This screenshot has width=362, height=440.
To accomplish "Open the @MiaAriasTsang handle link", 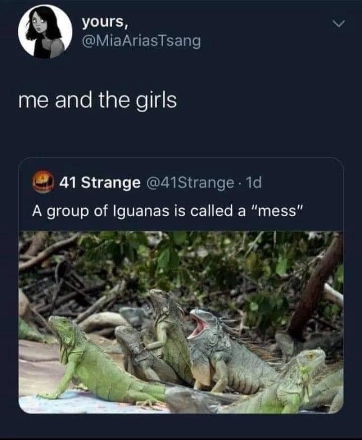I will pos(141,41).
